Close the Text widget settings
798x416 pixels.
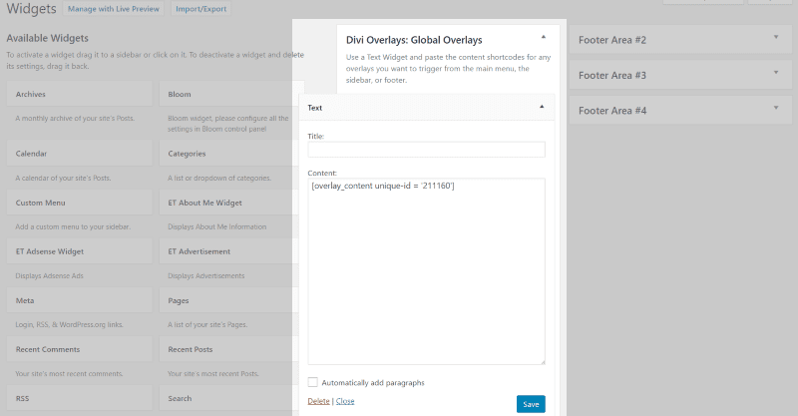(x=345, y=401)
